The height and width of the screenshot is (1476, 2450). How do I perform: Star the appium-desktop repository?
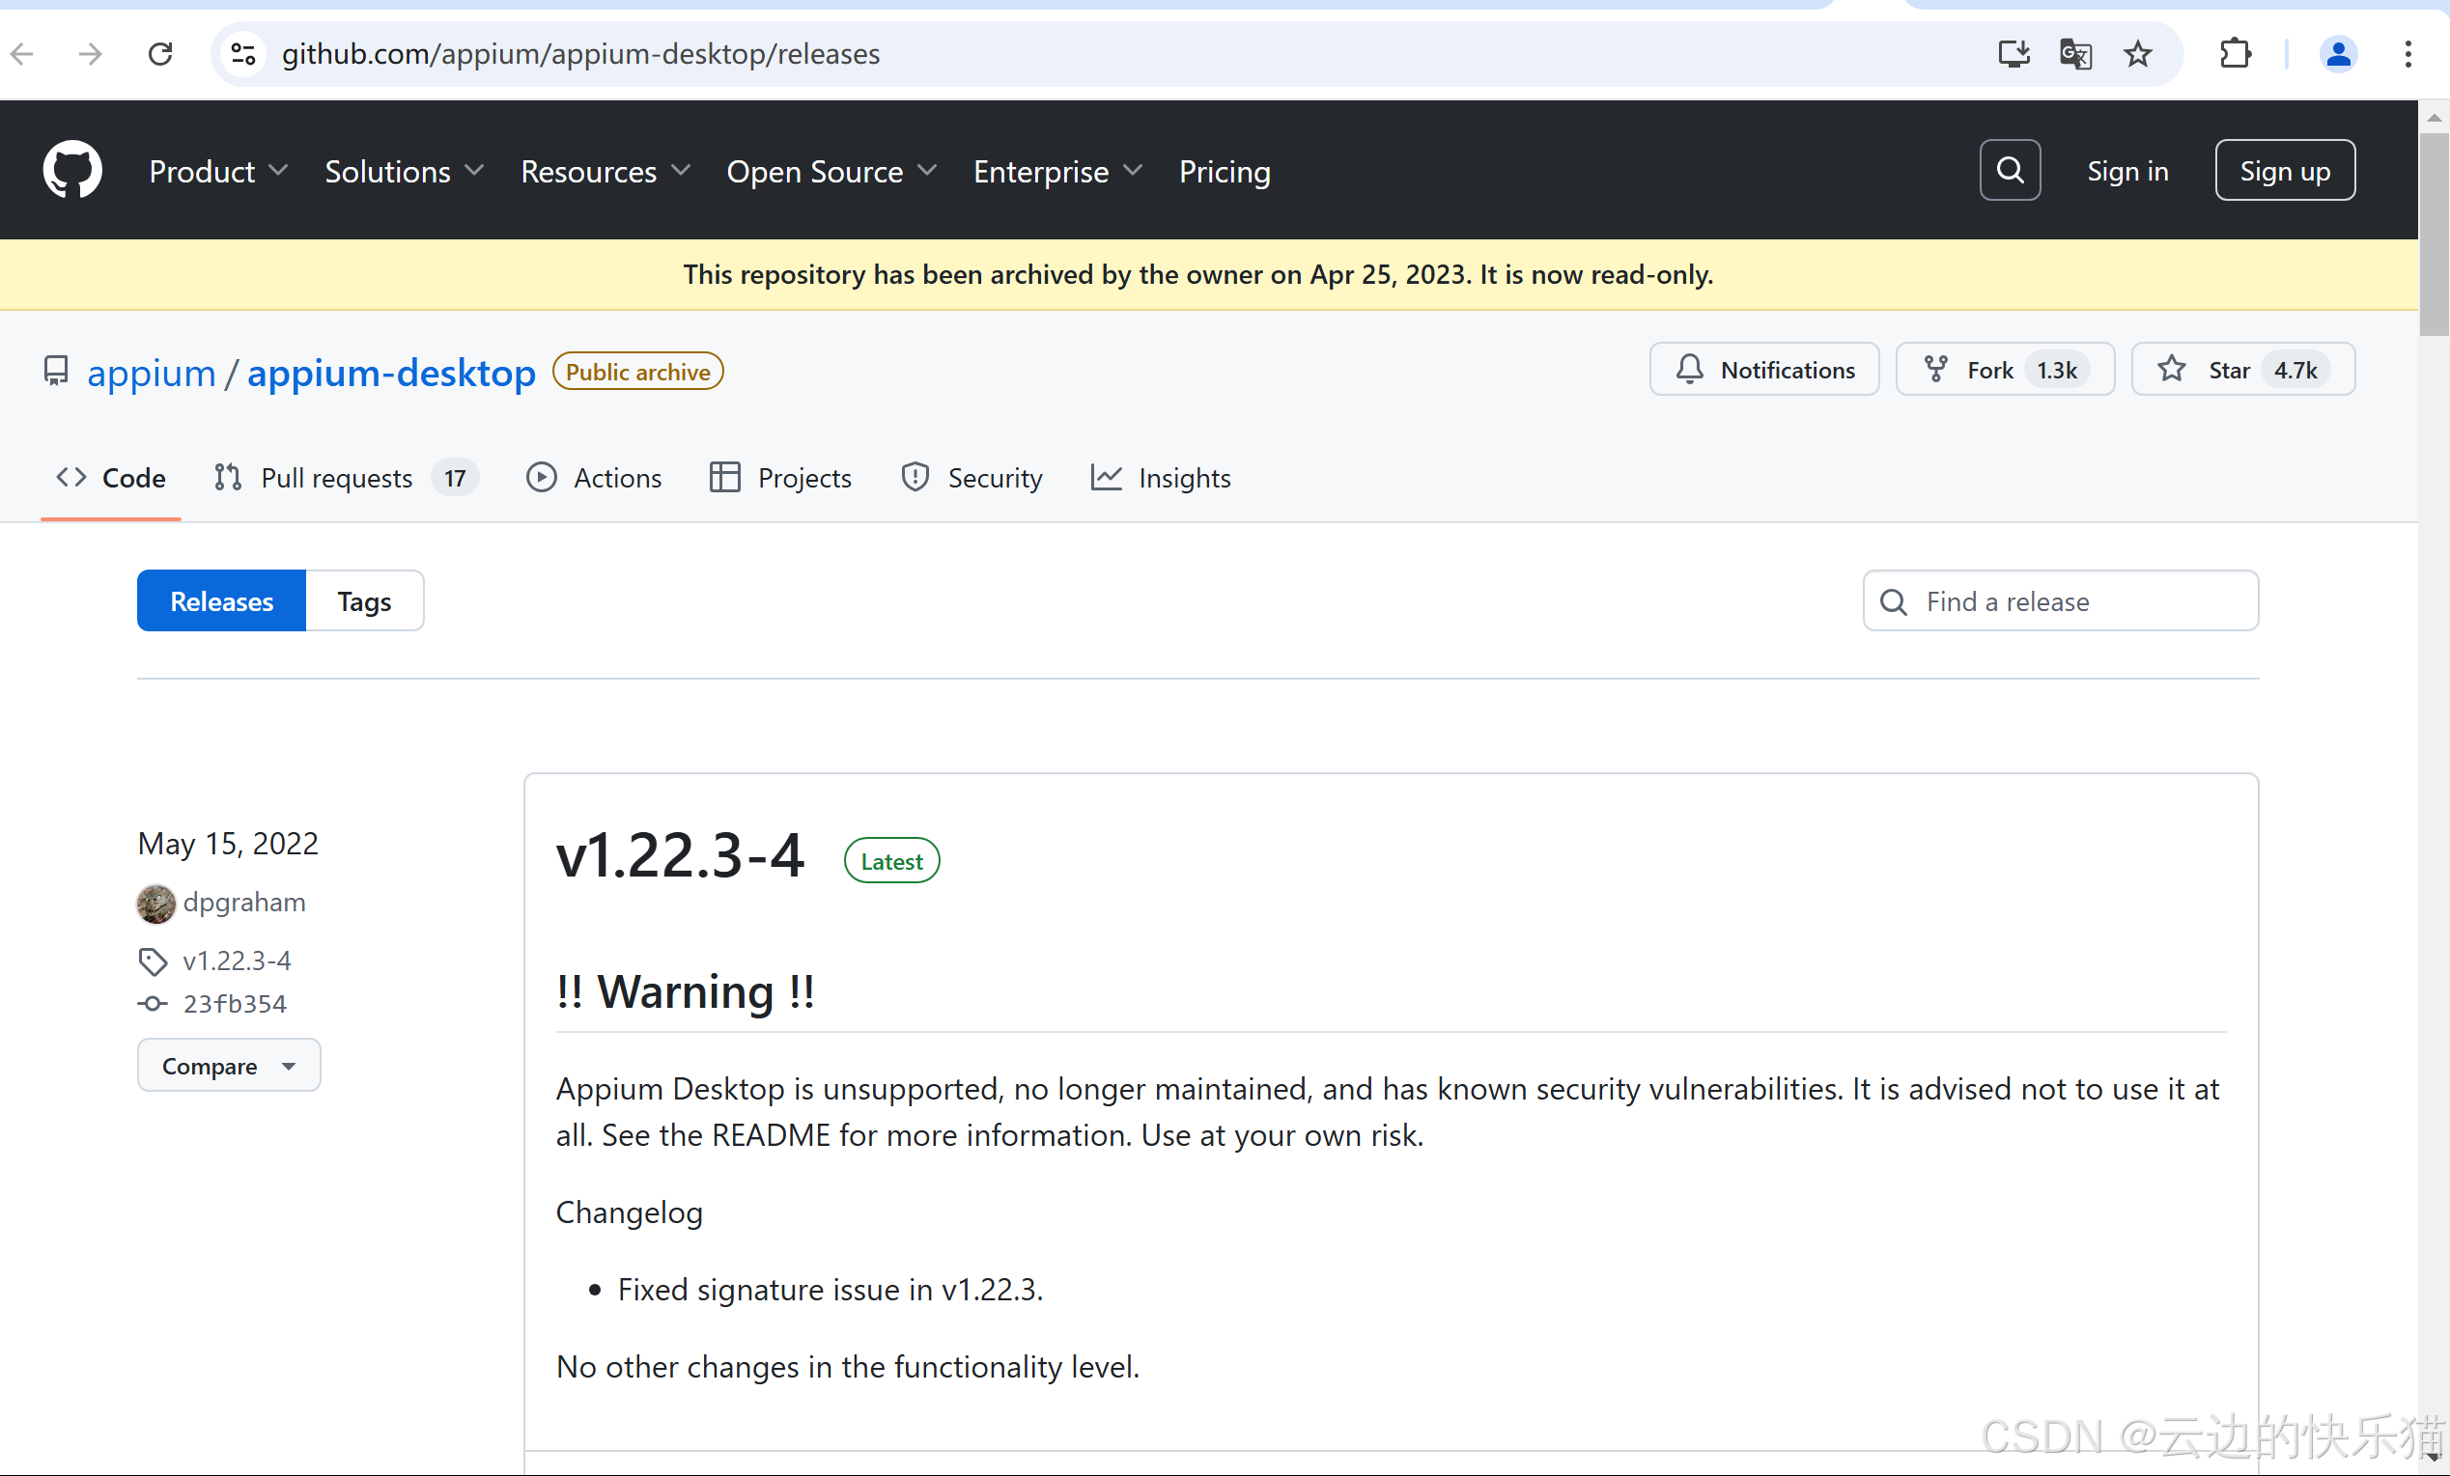pyautogui.click(x=2242, y=370)
